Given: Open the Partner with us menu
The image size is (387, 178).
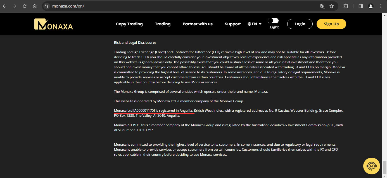Looking at the screenshot, I should 198,24.
